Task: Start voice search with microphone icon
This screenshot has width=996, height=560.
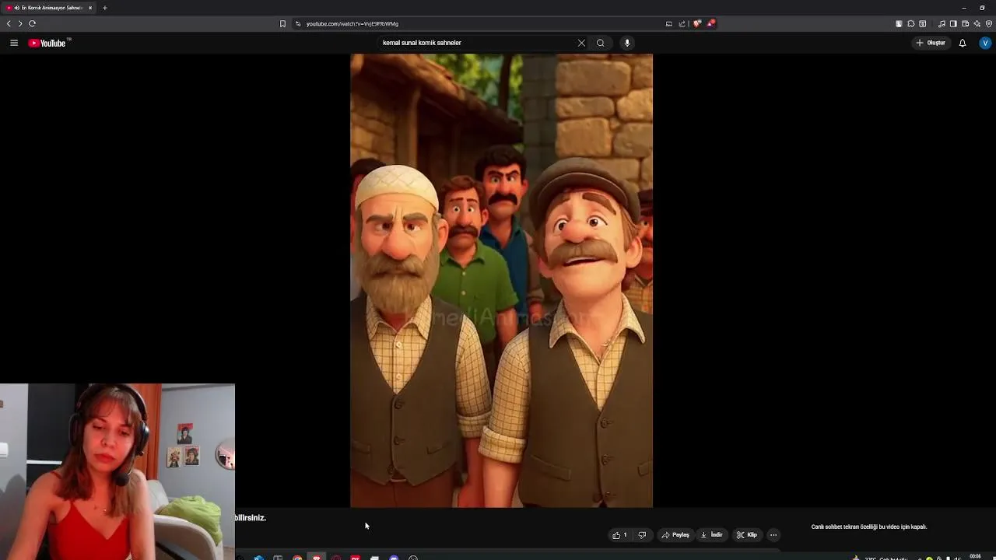Action: (x=627, y=43)
